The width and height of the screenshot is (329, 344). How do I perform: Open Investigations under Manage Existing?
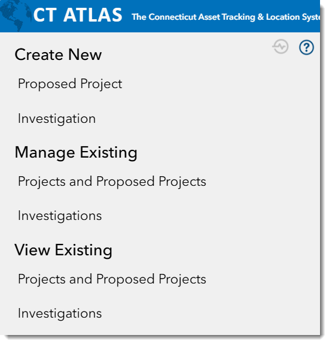[x=60, y=216]
